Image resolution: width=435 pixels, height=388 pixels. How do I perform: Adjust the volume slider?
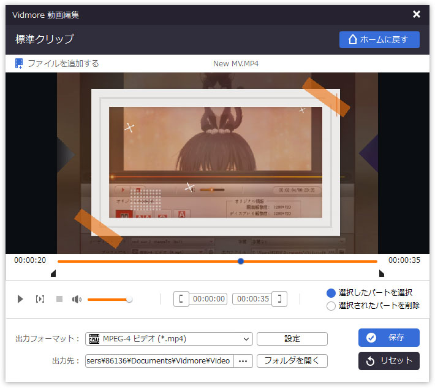110,300
